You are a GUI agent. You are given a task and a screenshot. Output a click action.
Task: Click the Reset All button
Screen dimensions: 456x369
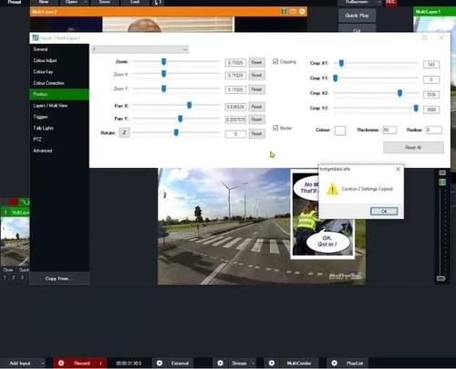pos(413,148)
